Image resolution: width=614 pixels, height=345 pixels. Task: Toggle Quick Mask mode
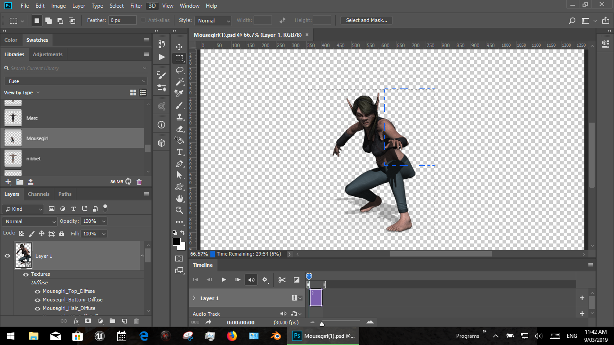(x=179, y=258)
